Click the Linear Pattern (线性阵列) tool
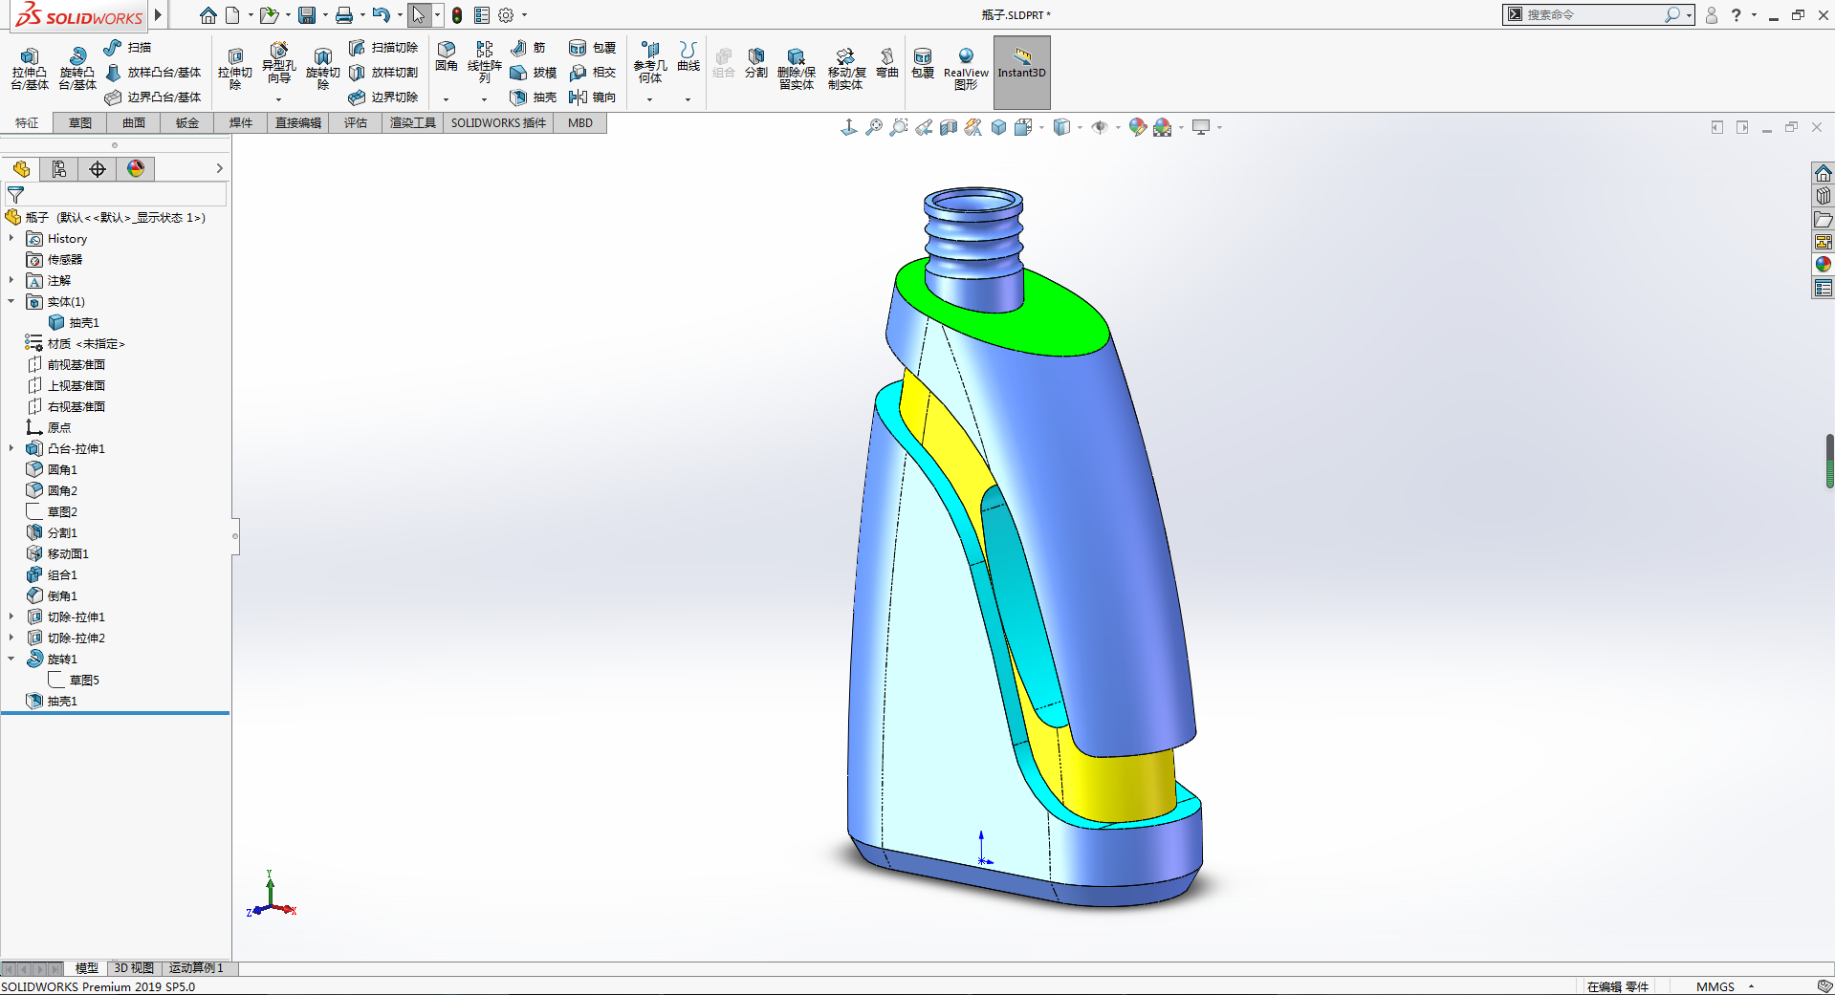1835x995 pixels. coord(484,62)
